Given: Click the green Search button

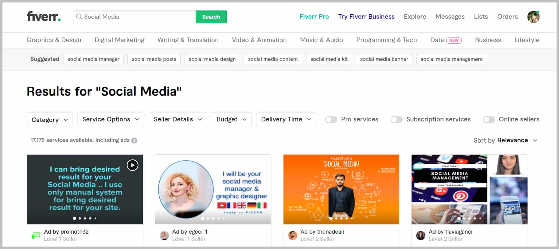Looking at the screenshot, I should coord(211,17).
